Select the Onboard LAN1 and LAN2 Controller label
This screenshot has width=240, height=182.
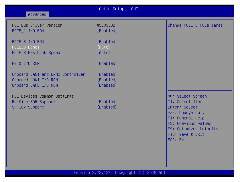click(48, 74)
